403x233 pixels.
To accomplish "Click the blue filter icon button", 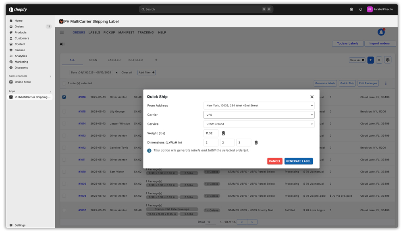I will click(x=371, y=60).
